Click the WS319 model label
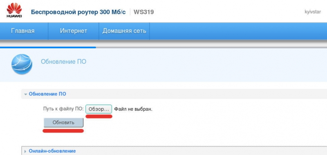The height and width of the screenshot is (155, 327). 144,12
